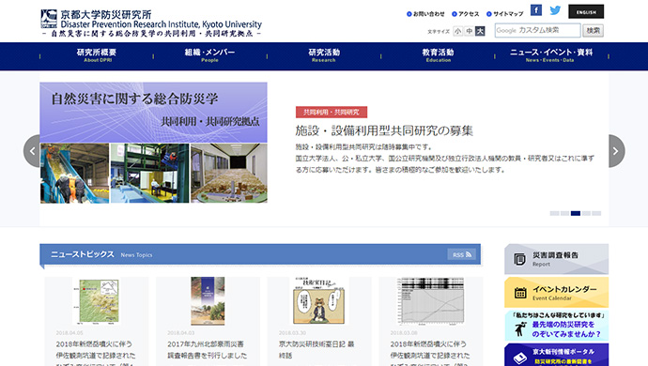Click the 災害調査報告 report icon
This screenshot has width=648, height=366.
pyautogui.click(x=519, y=259)
